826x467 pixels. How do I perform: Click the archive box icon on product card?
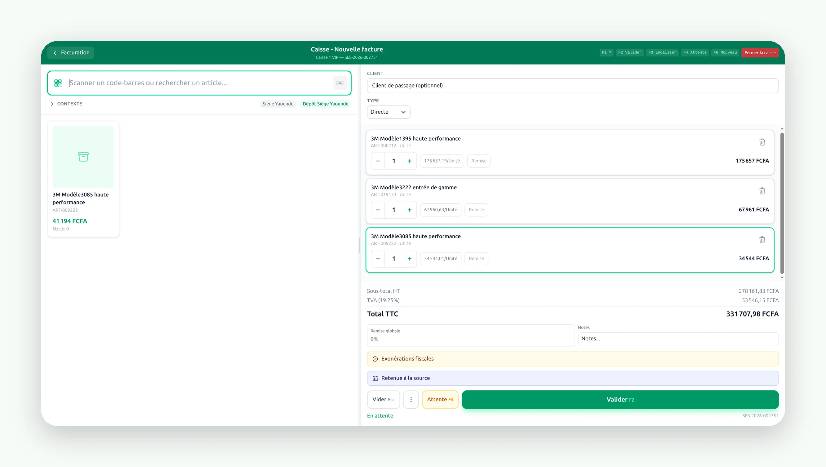(83, 157)
